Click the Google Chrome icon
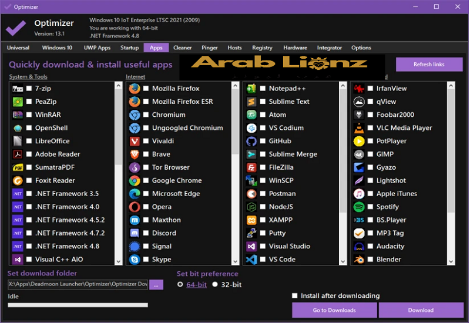Image resolution: width=470 pixels, height=323 pixels. tap(135, 181)
